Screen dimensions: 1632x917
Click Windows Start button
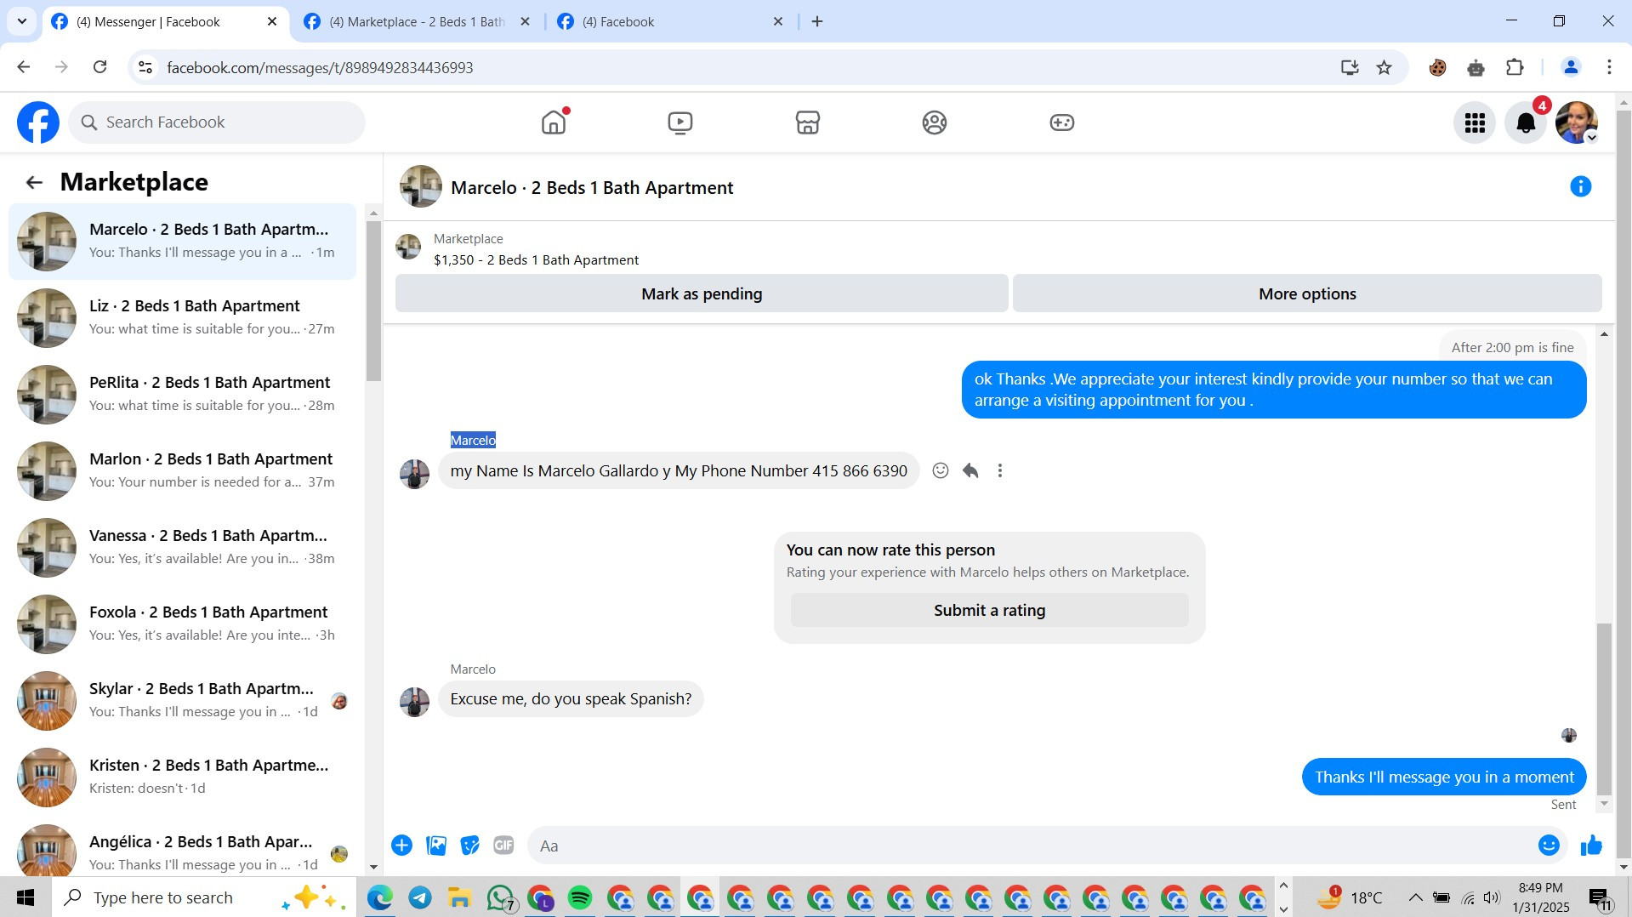coord(26,897)
